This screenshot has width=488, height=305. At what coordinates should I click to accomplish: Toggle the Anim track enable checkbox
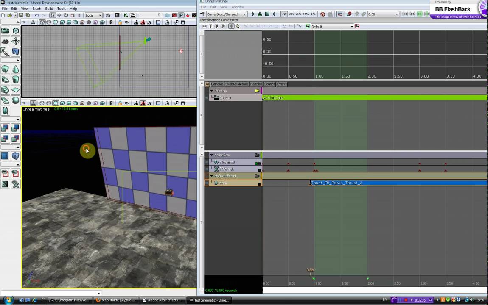(206, 183)
